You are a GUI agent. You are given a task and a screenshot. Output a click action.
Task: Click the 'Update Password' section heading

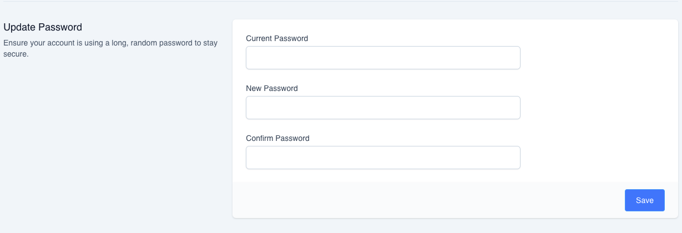tap(43, 27)
